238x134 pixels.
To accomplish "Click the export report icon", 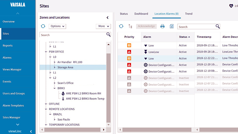I will (172, 26).
